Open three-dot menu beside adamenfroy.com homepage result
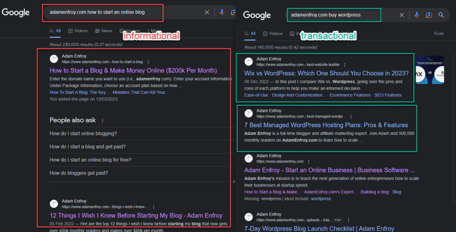The image size is (456, 232). click(309, 162)
